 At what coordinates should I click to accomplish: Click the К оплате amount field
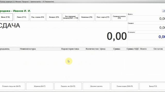tap(146, 37)
